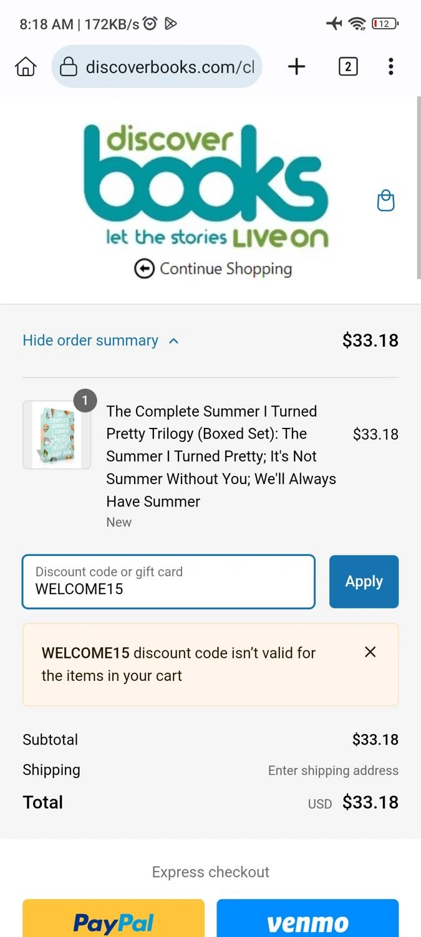Open a new browser tab
Viewport: 421px width, 937px height.
[x=297, y=66]
